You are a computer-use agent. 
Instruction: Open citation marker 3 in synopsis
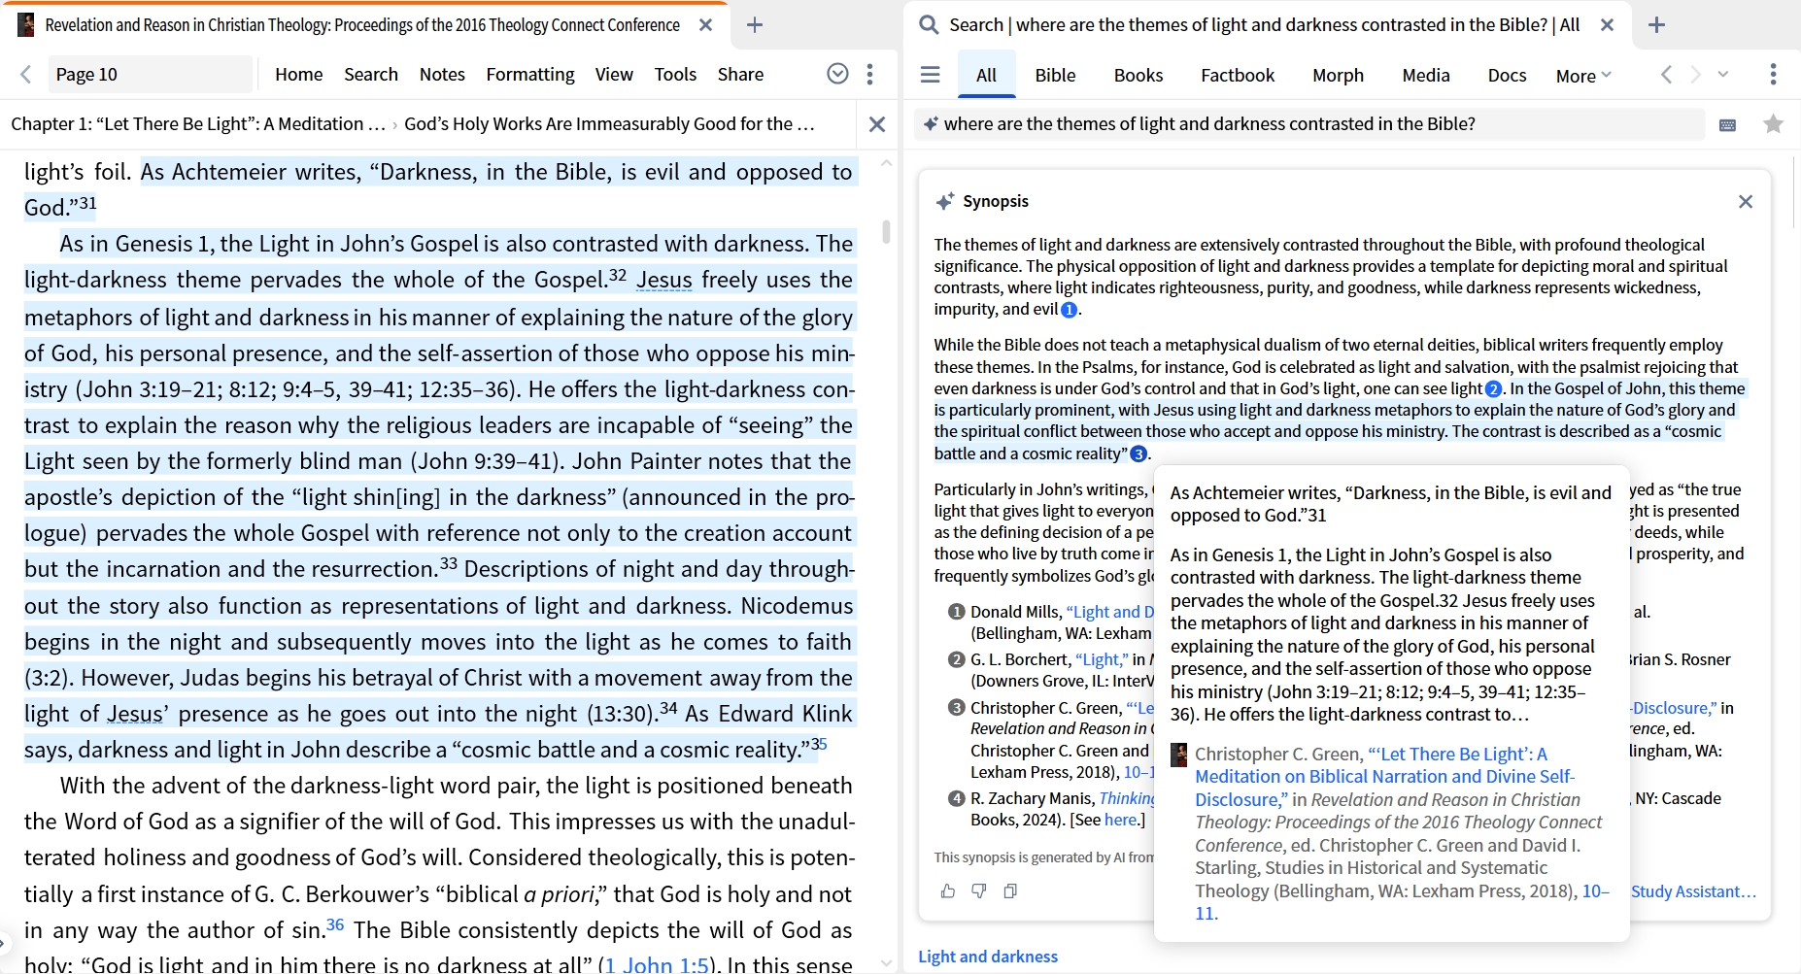point(1138,453)
